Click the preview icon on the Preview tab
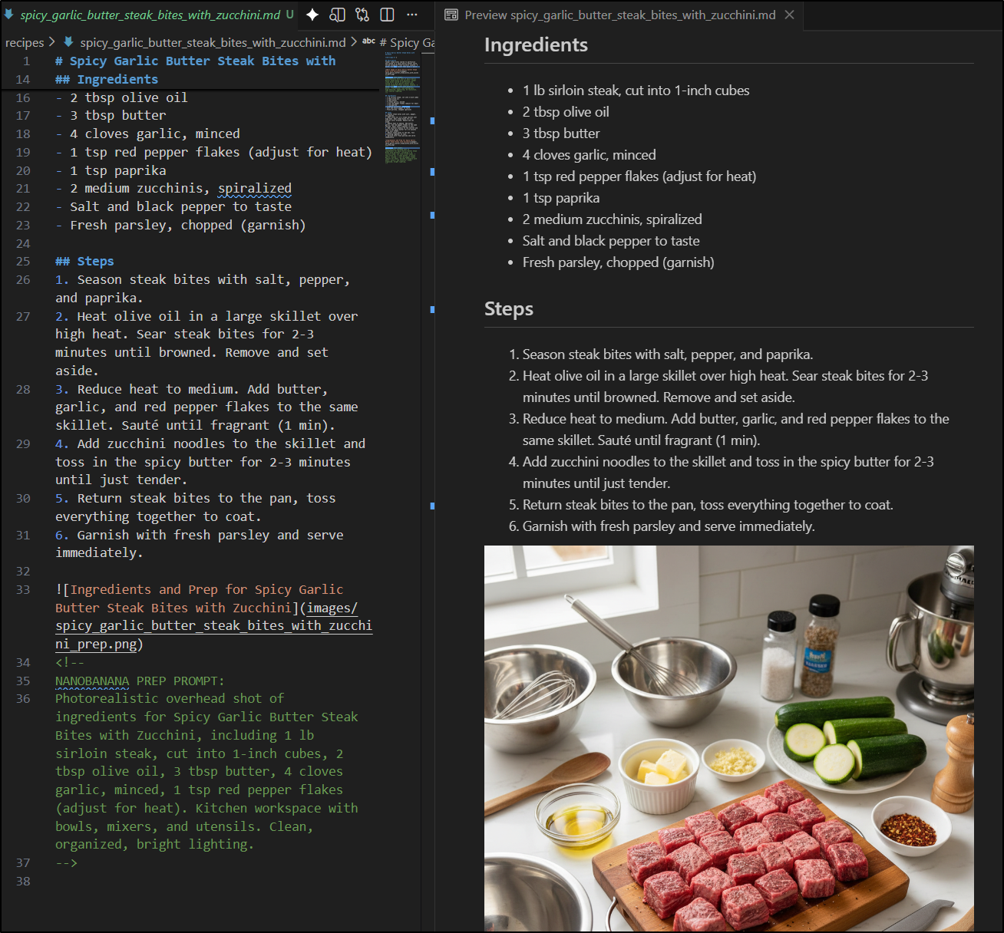Screen dimensions: 1004x933 click(x=451, y=14)
